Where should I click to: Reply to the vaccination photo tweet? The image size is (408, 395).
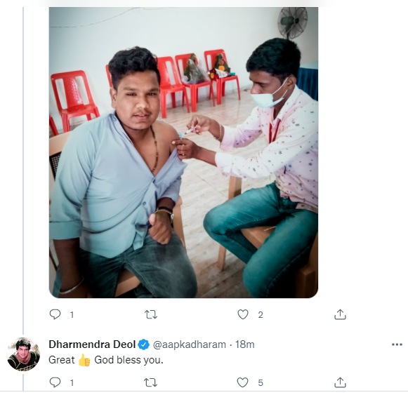click(x=55, y=314)
